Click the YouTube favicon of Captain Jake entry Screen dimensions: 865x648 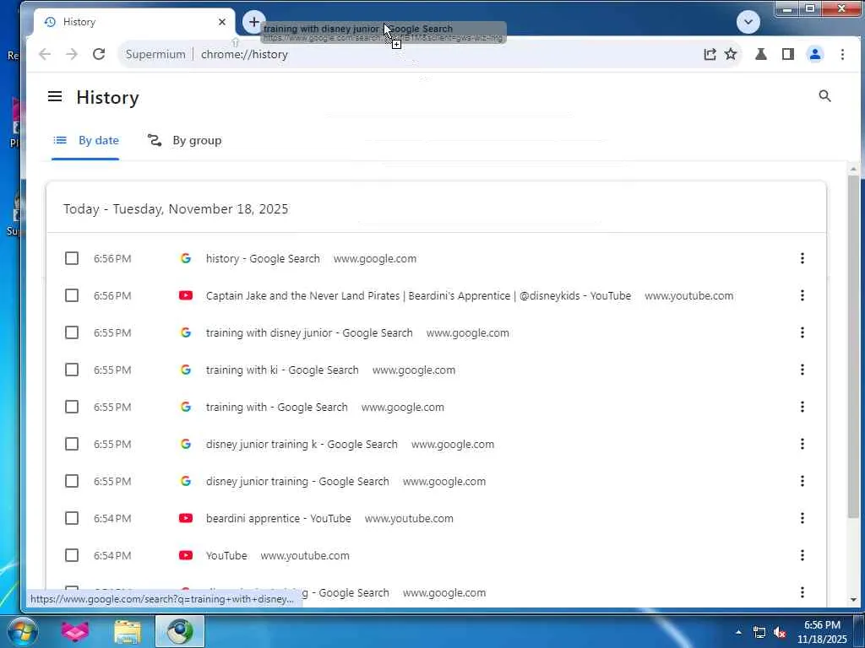[x=185, y=295]
